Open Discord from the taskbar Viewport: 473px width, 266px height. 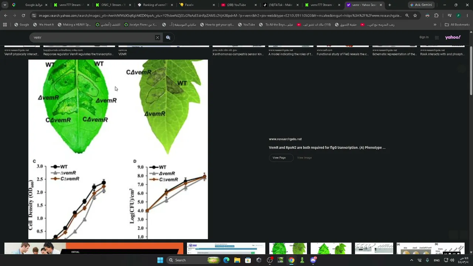pos(313,260)
